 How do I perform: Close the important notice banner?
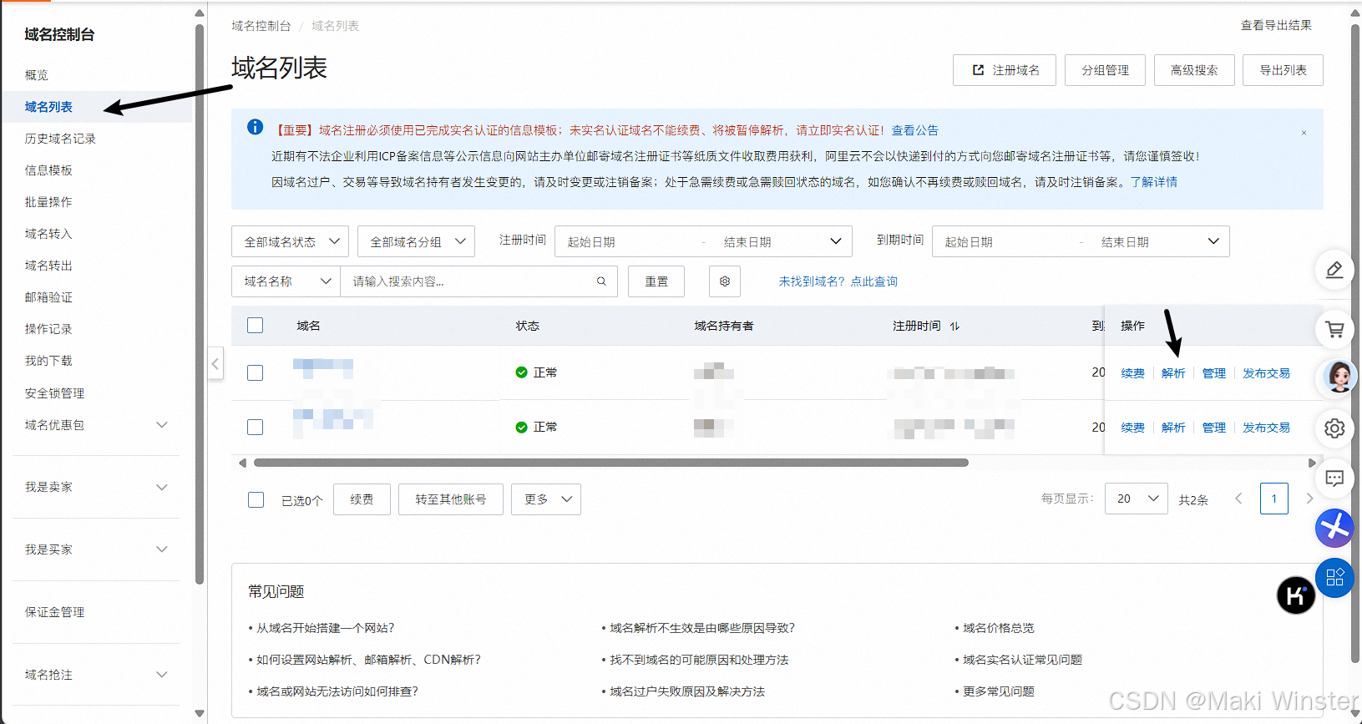click(1304, 133)
